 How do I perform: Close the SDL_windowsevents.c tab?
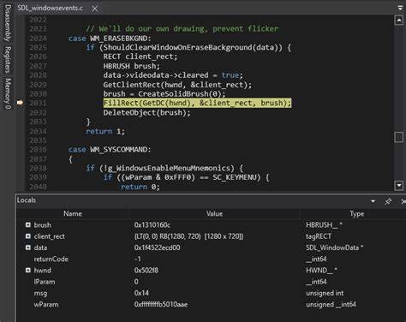click(94, 9)
